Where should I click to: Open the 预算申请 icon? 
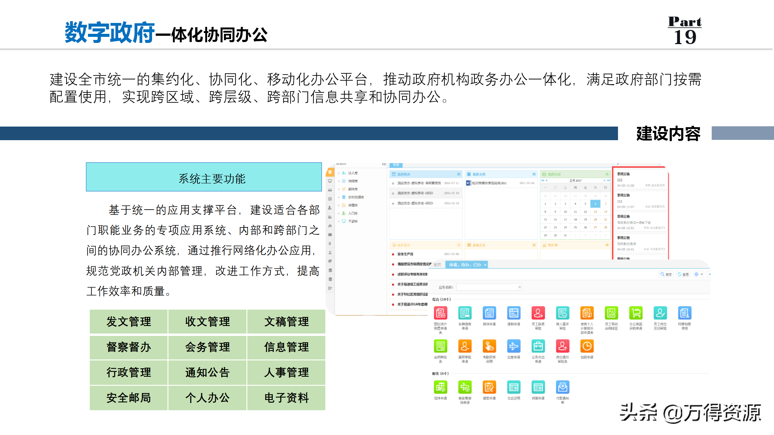[x=538, y=387]
